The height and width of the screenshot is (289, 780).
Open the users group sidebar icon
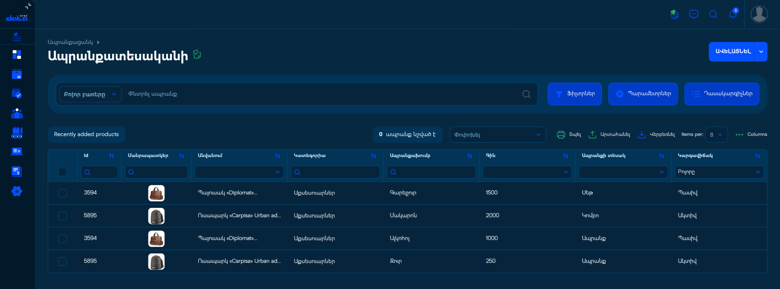click(x=17, y=113)
